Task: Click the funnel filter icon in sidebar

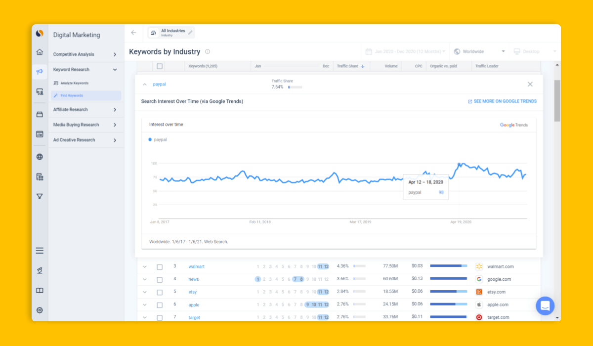Action: pyautogui.click(x=40, y=196)
